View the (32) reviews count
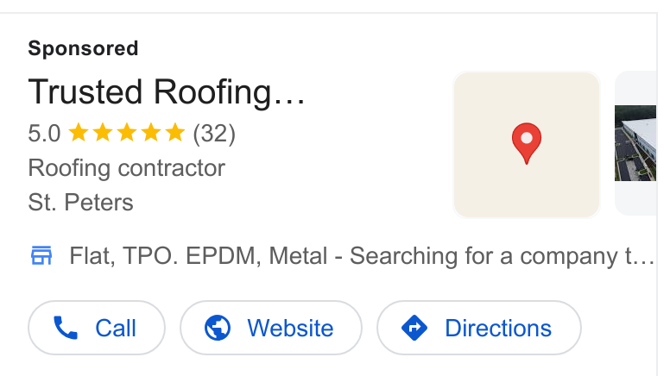This screenshot has height=376, width=670. pyautogui.click(x=214, y=134)
